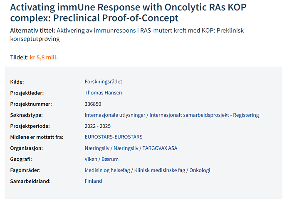Select the granted amount kr 5,8 mill.

point(44,58)
